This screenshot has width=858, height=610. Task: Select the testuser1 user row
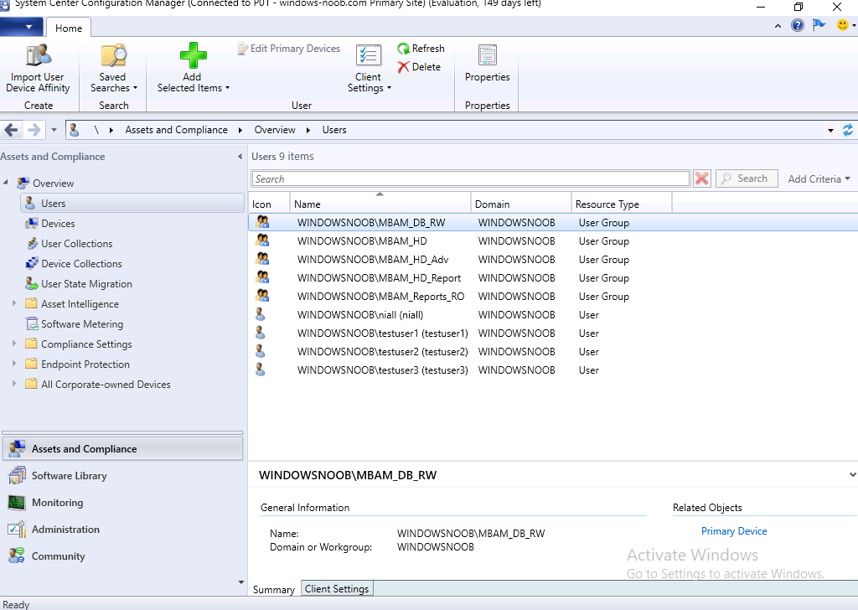click(553, 333)
